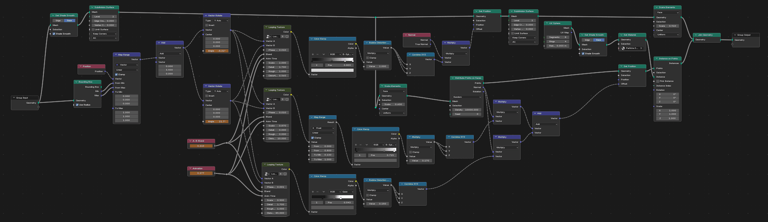Add a color stop in Color Ramp with Pos 0.803
This screenshot has height=222, width=768.
tap(313, 54)
